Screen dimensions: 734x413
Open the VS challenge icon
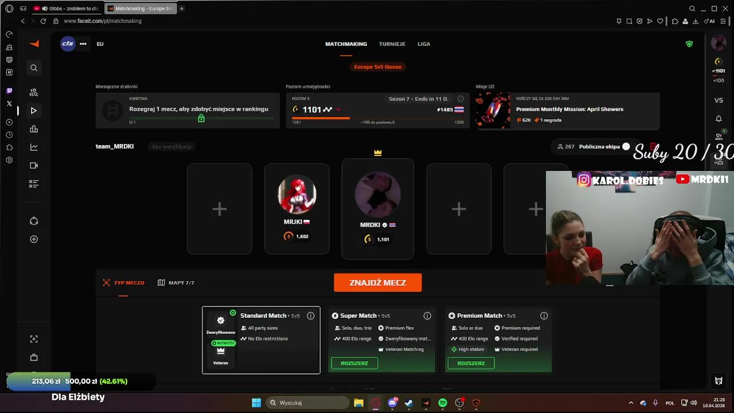tap(719, 100)
